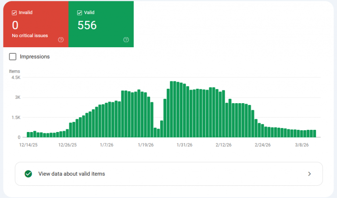337x198 pixels.
Task: Open help icon in Invalid card
Action: [x=61, y=40]
